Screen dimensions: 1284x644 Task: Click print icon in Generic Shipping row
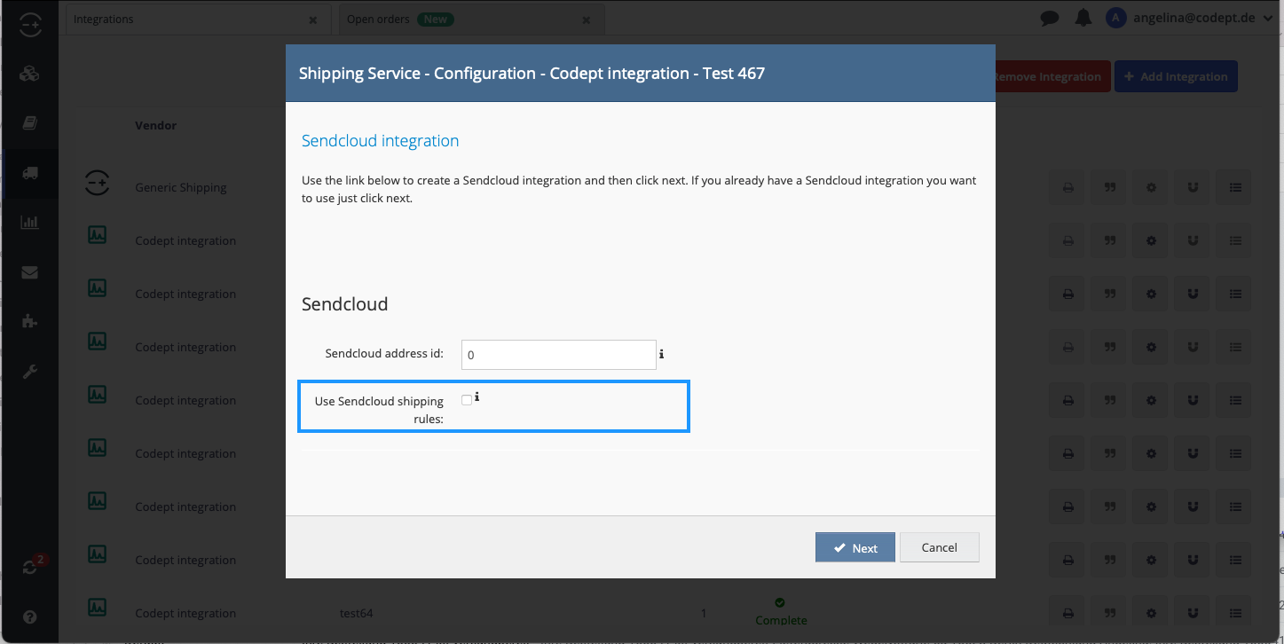pos(1068,188)
